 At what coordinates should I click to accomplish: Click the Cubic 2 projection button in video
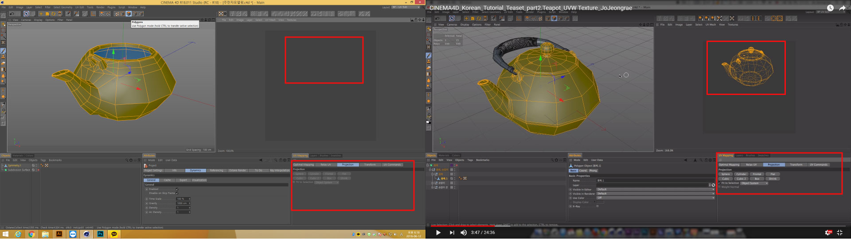pyautogui.click(x=742, y=179)
